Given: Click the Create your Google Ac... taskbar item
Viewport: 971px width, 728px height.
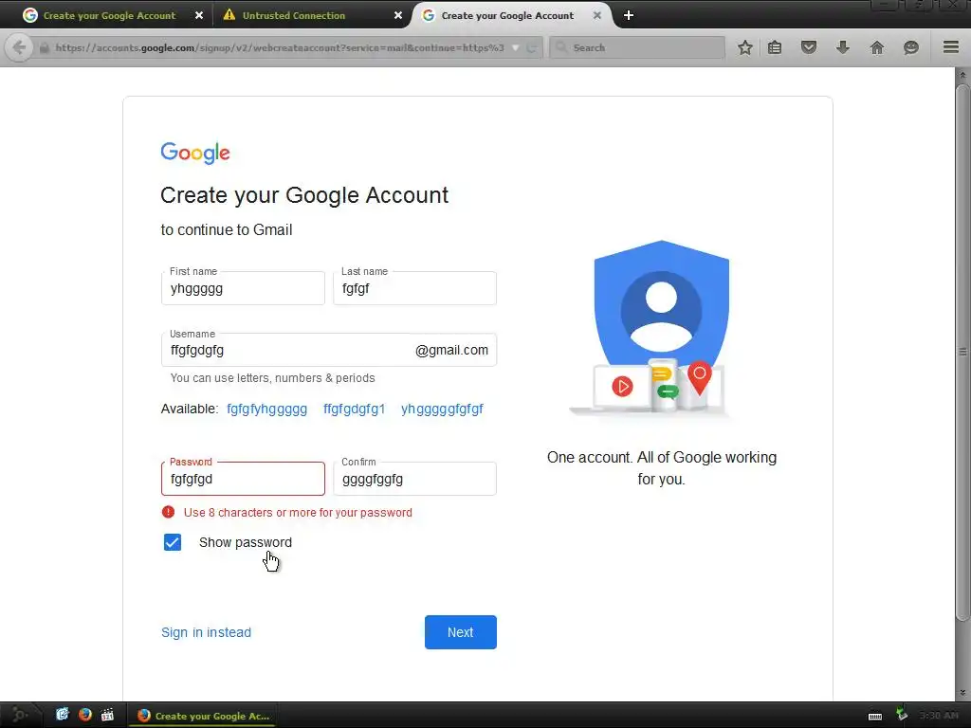Looking at the screenshot, I should 203,716.
